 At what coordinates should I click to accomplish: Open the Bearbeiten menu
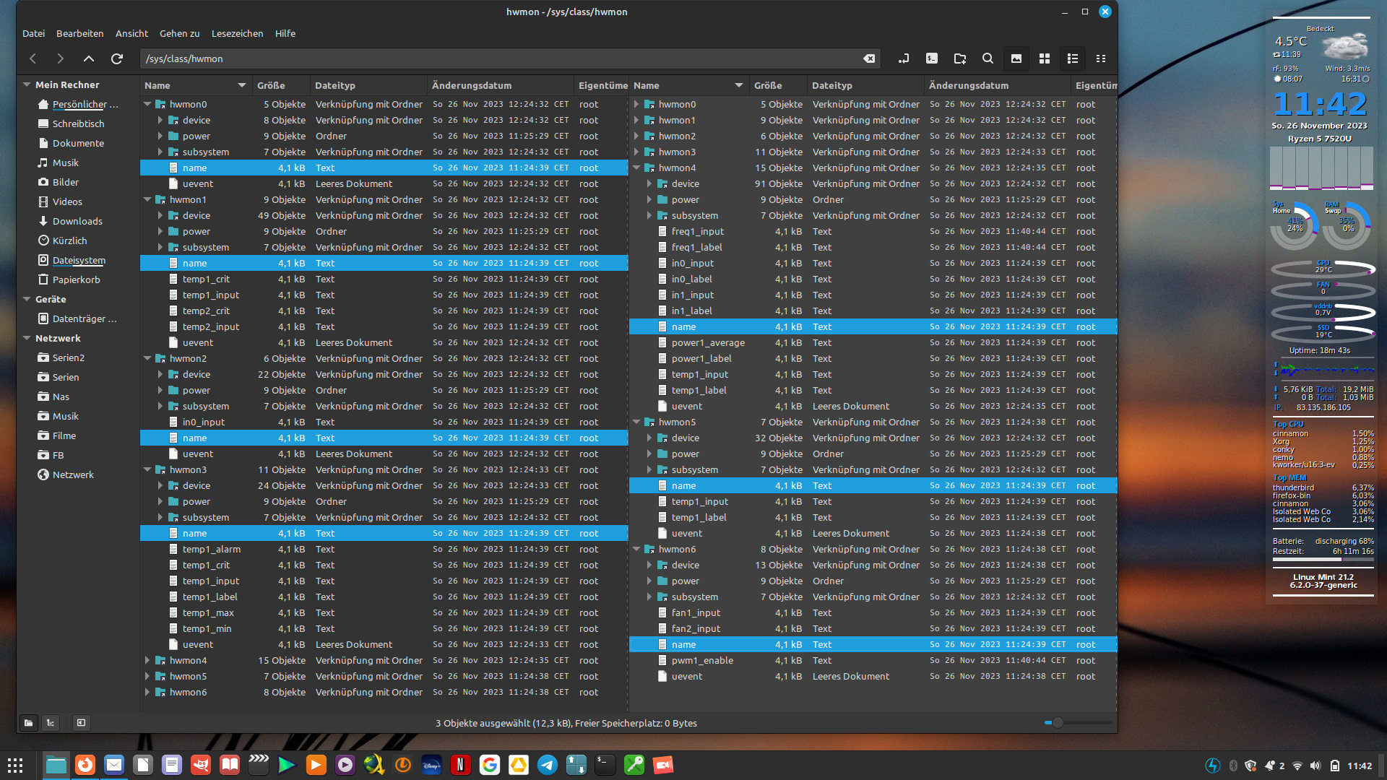[x=79, y=33]
